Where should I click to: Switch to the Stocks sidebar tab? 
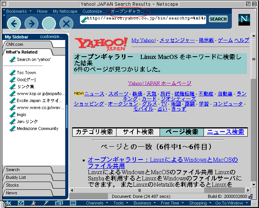[28, 185]
